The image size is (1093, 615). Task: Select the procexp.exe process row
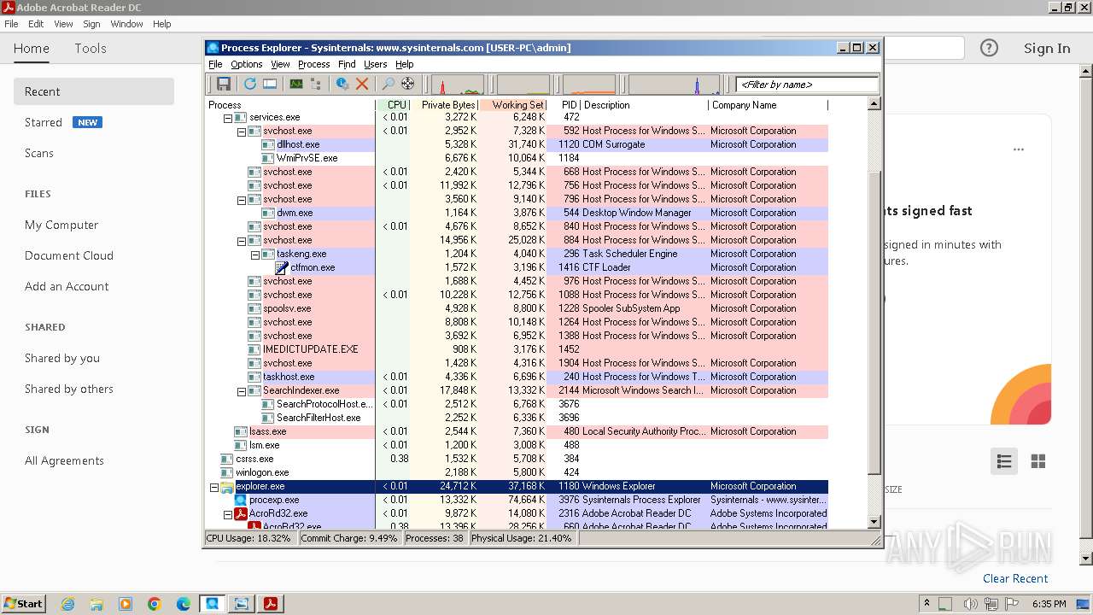(517, 500)
